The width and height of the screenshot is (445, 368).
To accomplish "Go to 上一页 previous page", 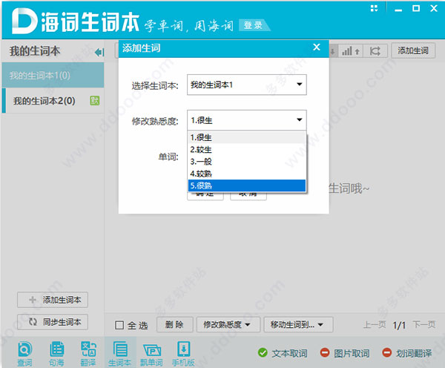I will pyautogui.click(x=375, y=324).
